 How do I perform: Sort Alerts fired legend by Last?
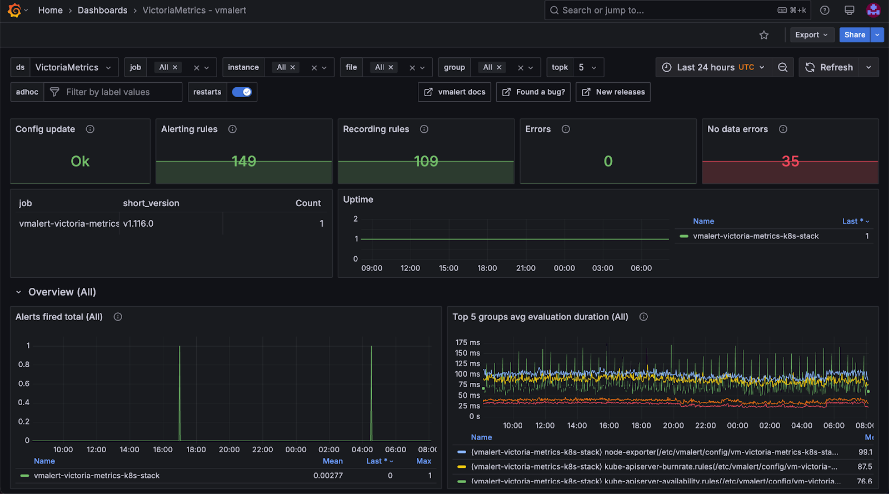tap(379, 461)
